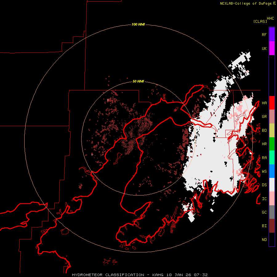277x277 pixels.
Task: Click the ND black legend color swatch
Action: [x=272, y=239]
